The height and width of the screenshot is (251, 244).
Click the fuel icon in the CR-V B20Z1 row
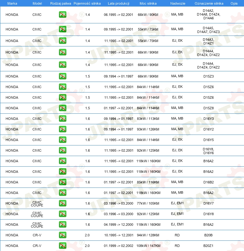pos(63,246)
